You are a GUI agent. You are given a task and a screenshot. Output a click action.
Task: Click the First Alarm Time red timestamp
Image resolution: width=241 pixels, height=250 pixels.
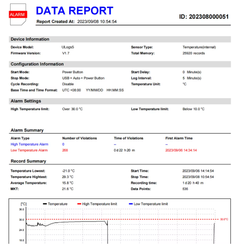[181, 150]
